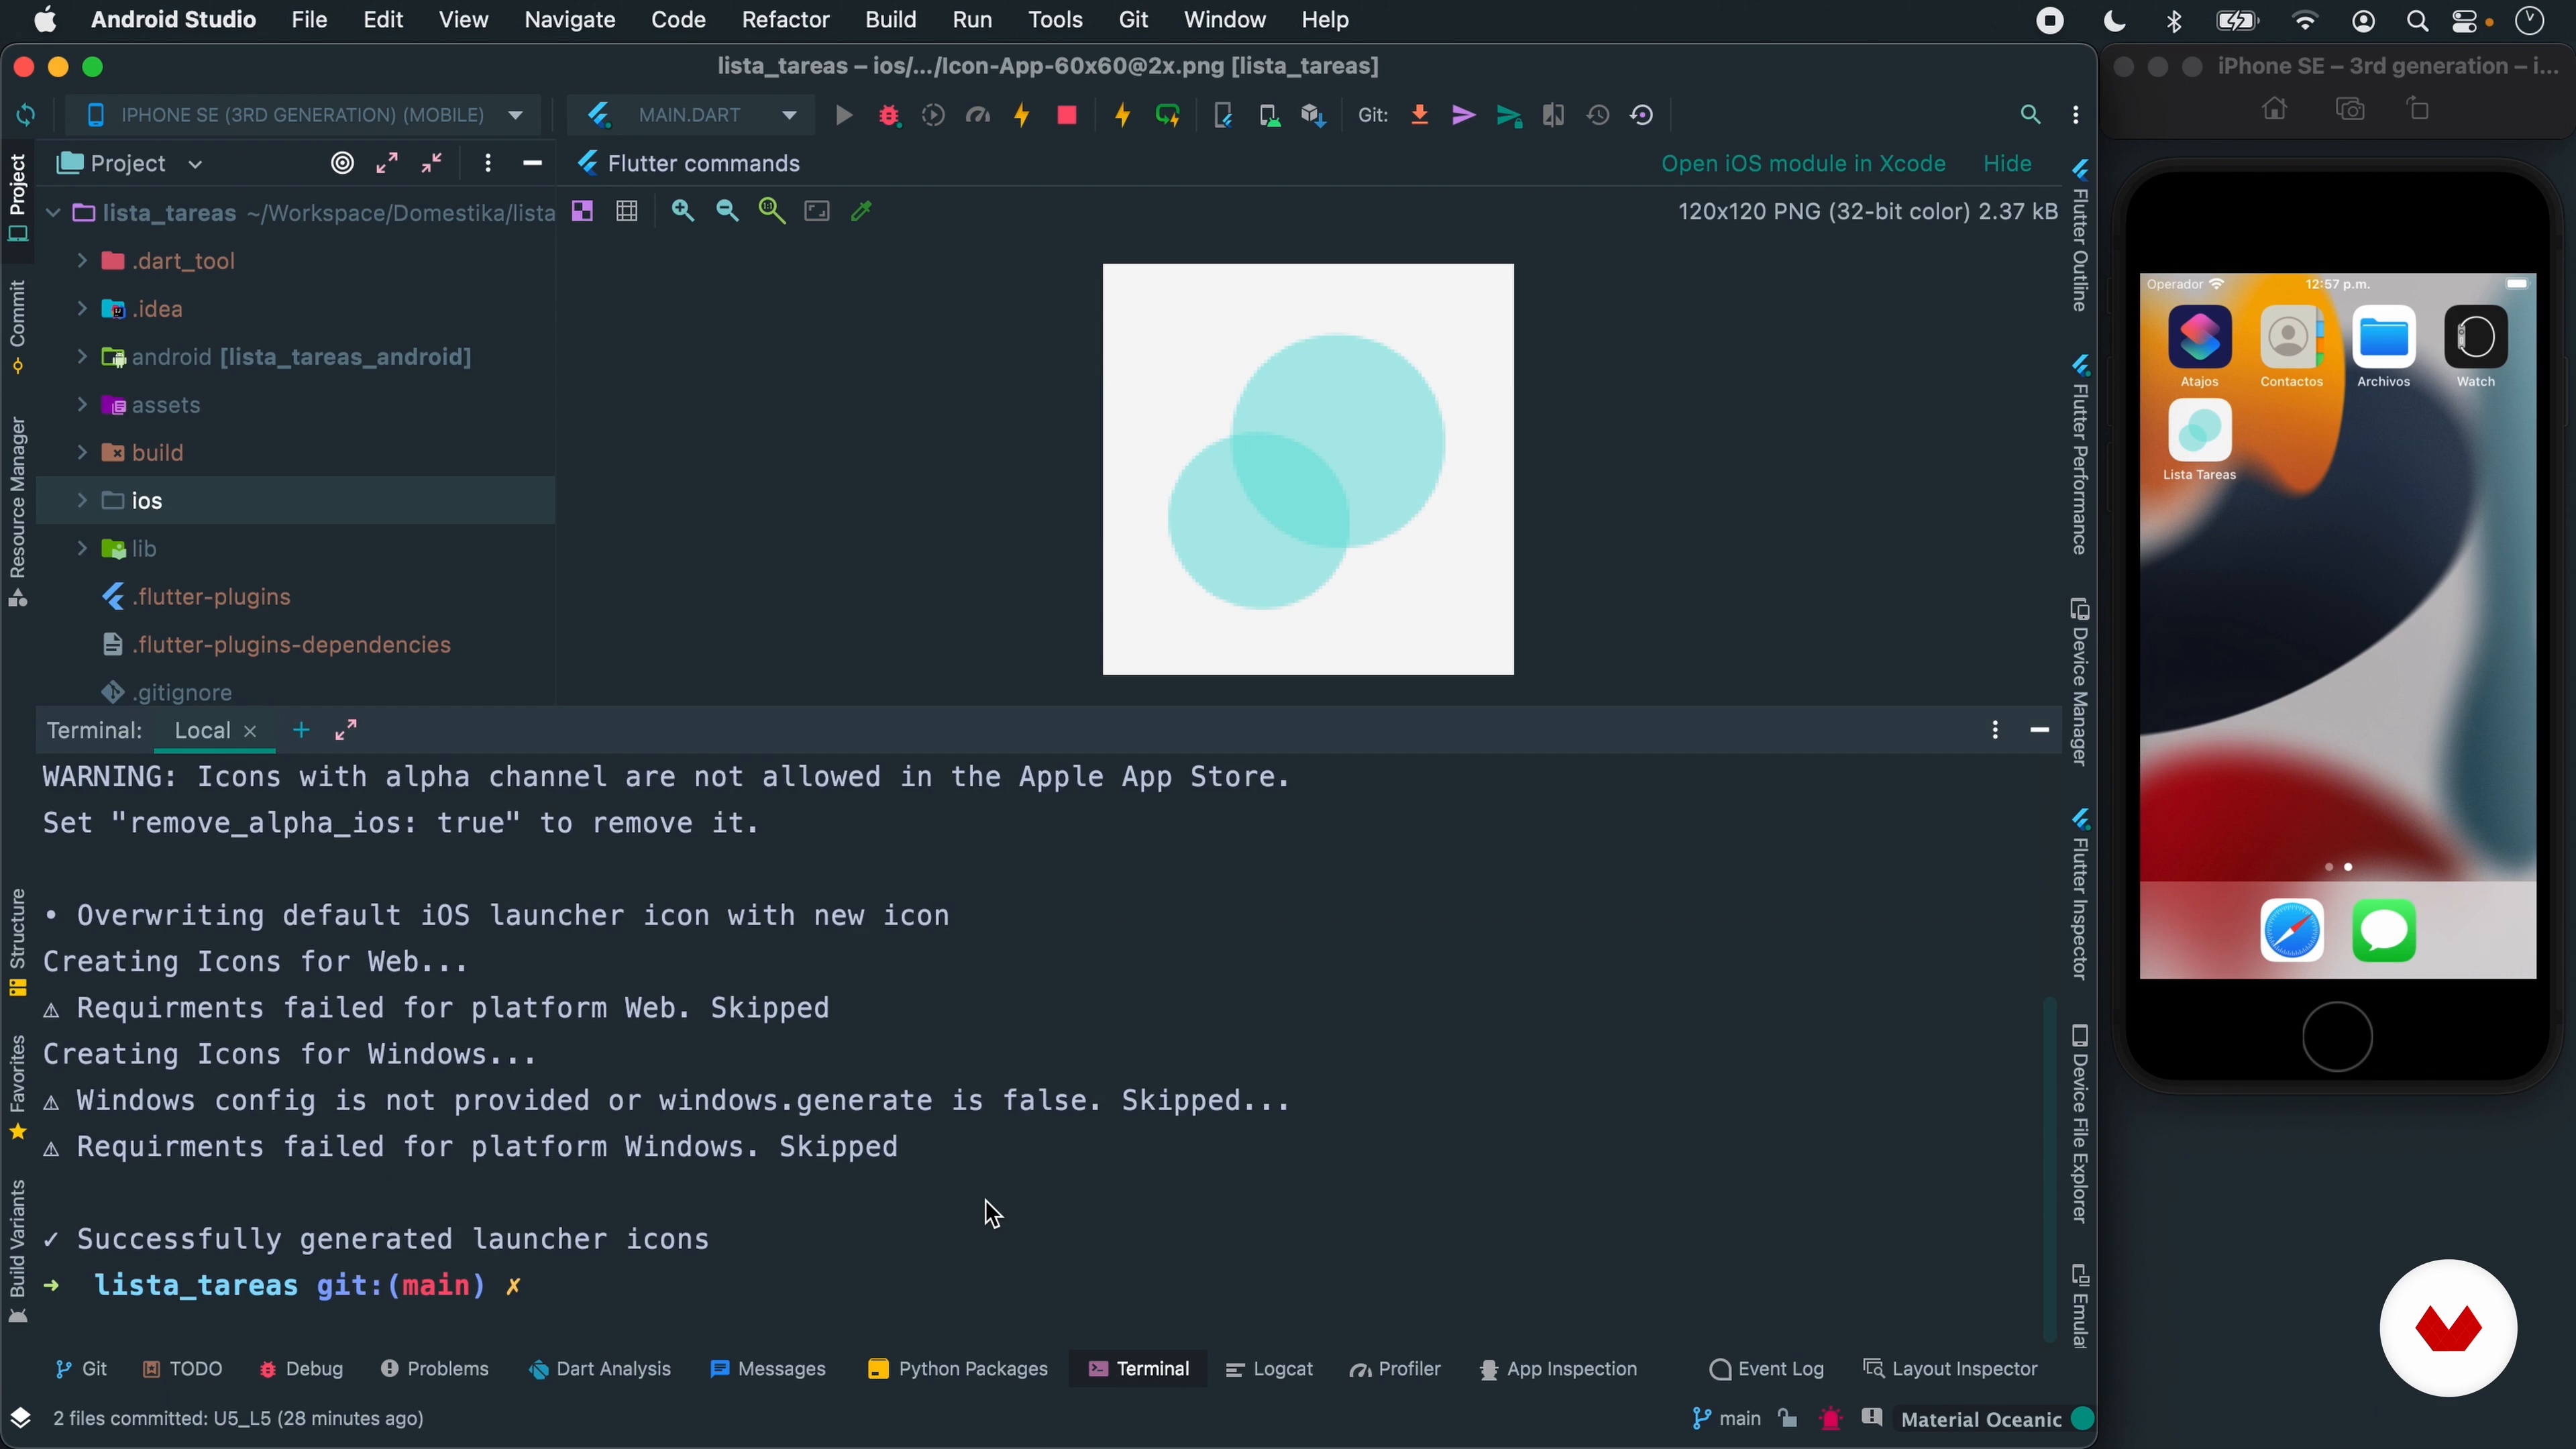The image size is (2576, 1449).
Task: Open the Device Manager side panel
Action: pos(2080,682)
